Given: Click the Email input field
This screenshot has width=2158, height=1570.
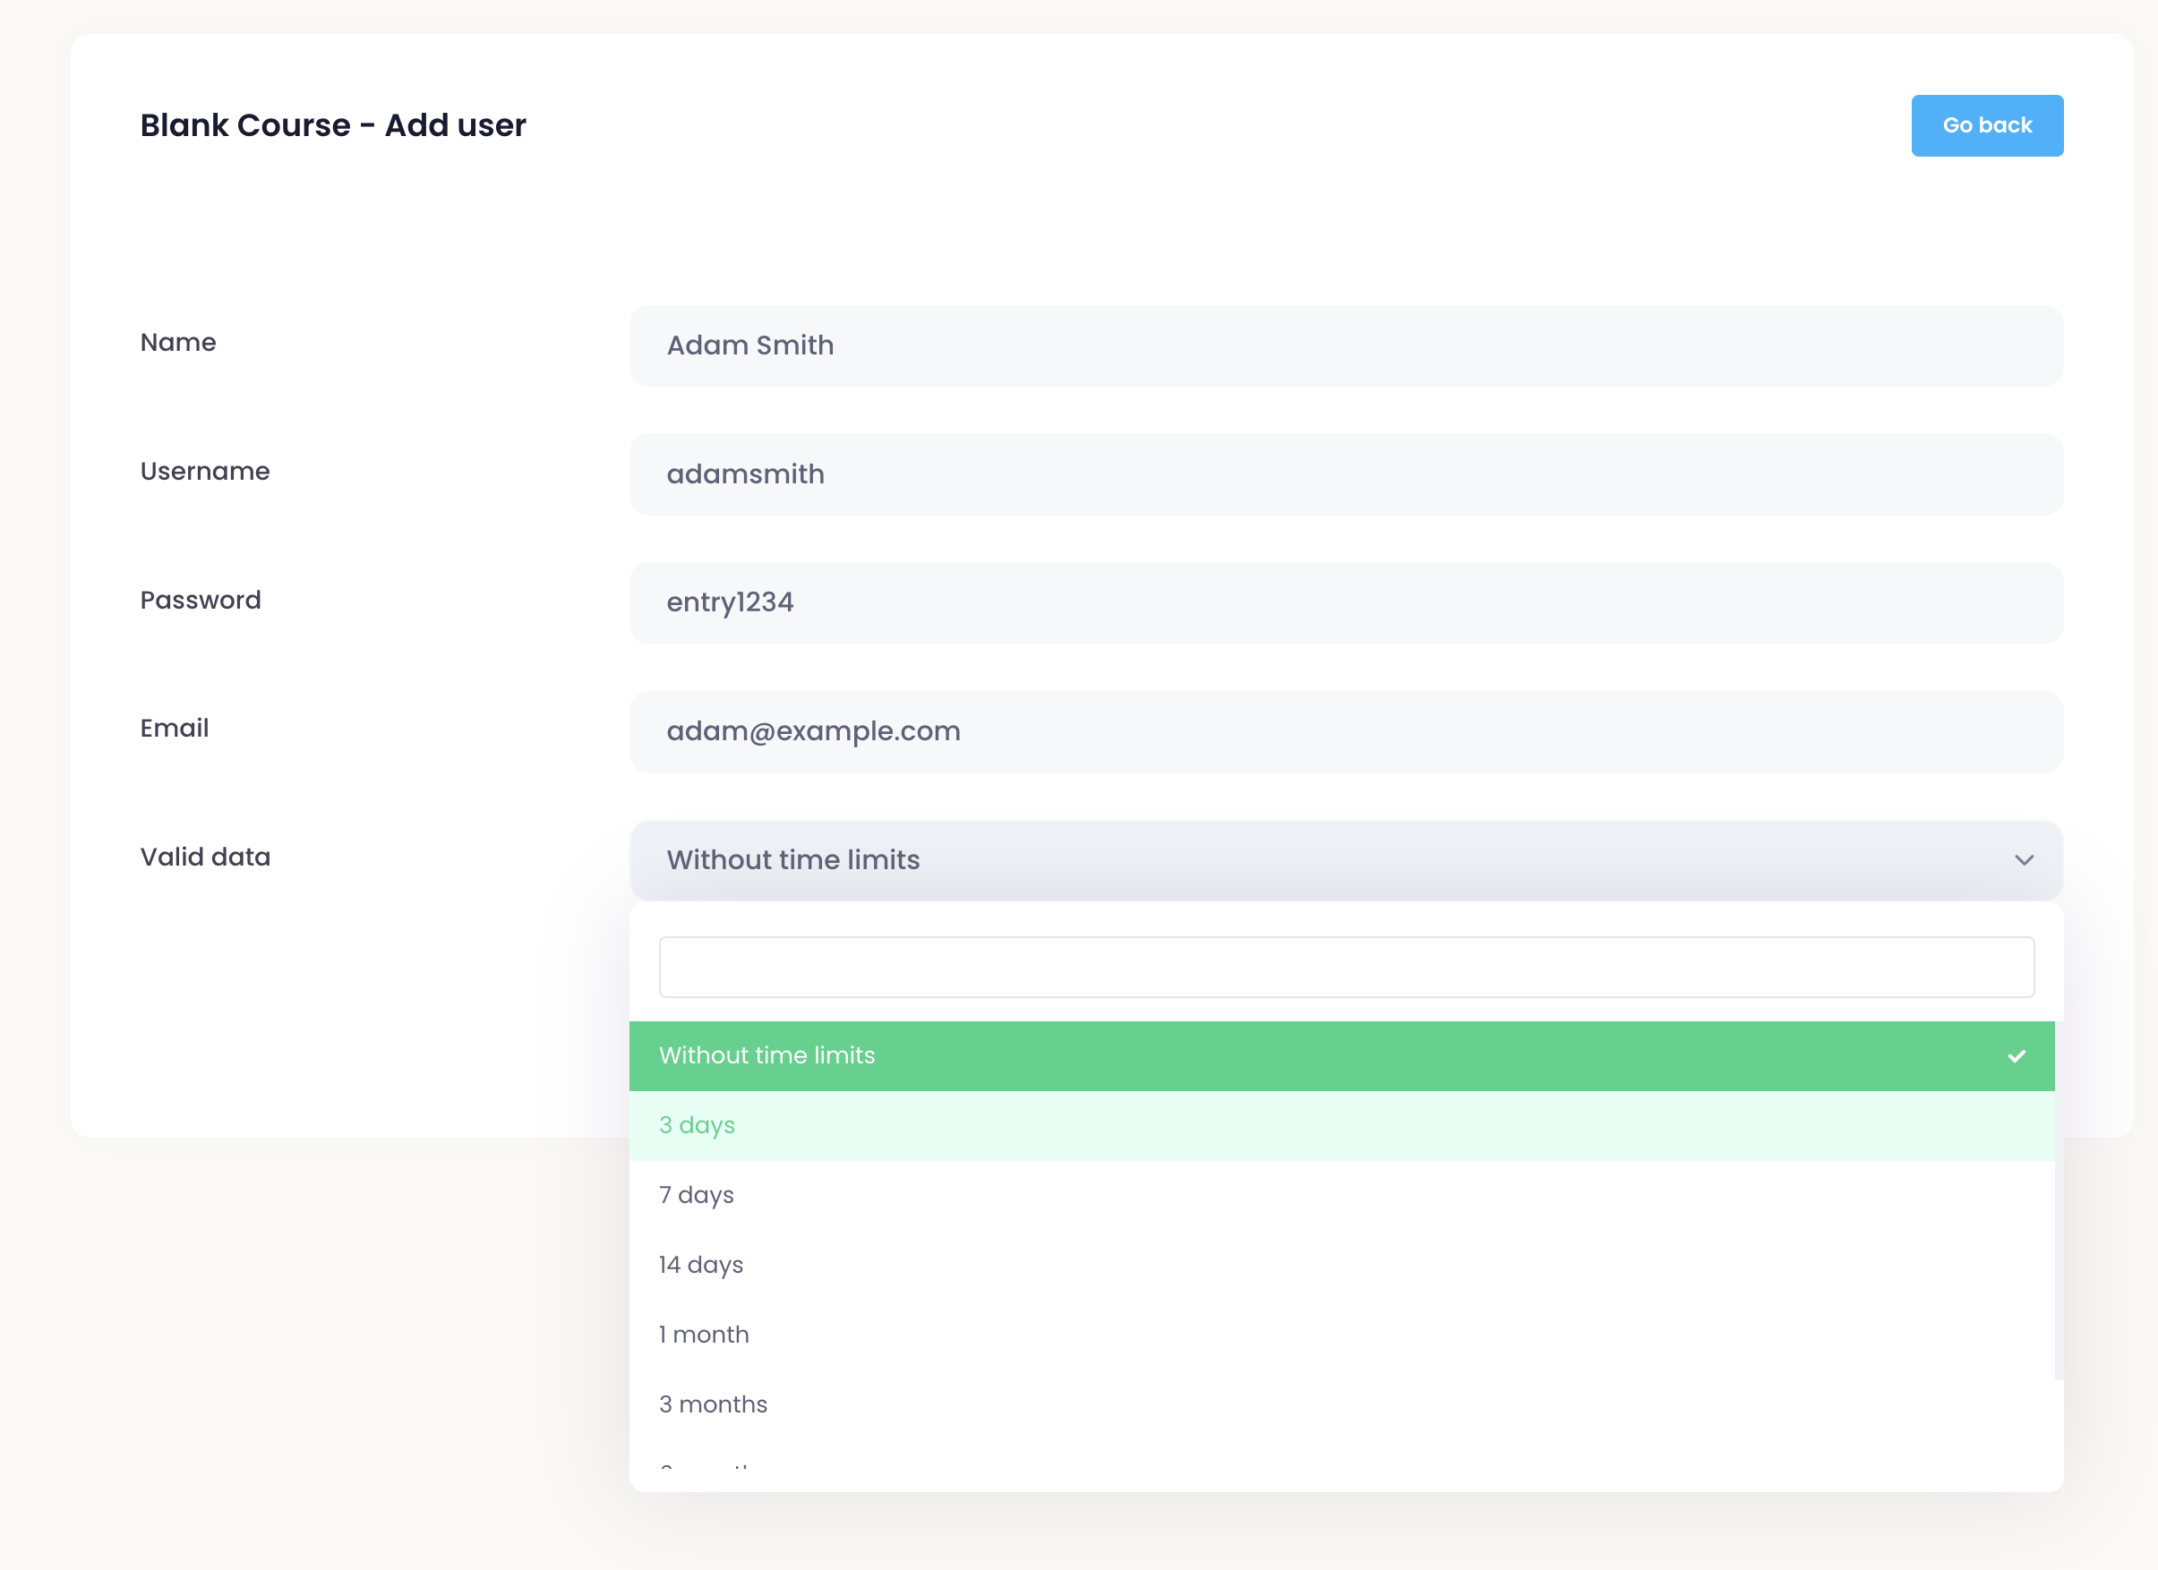Looking at the screenshot, I should [x=1344, y=731].
